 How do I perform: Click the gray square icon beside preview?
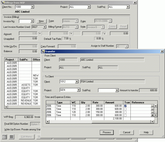pos(12,137)
